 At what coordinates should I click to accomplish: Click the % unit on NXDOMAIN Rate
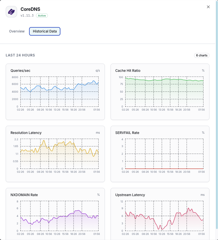pos(98,195)
